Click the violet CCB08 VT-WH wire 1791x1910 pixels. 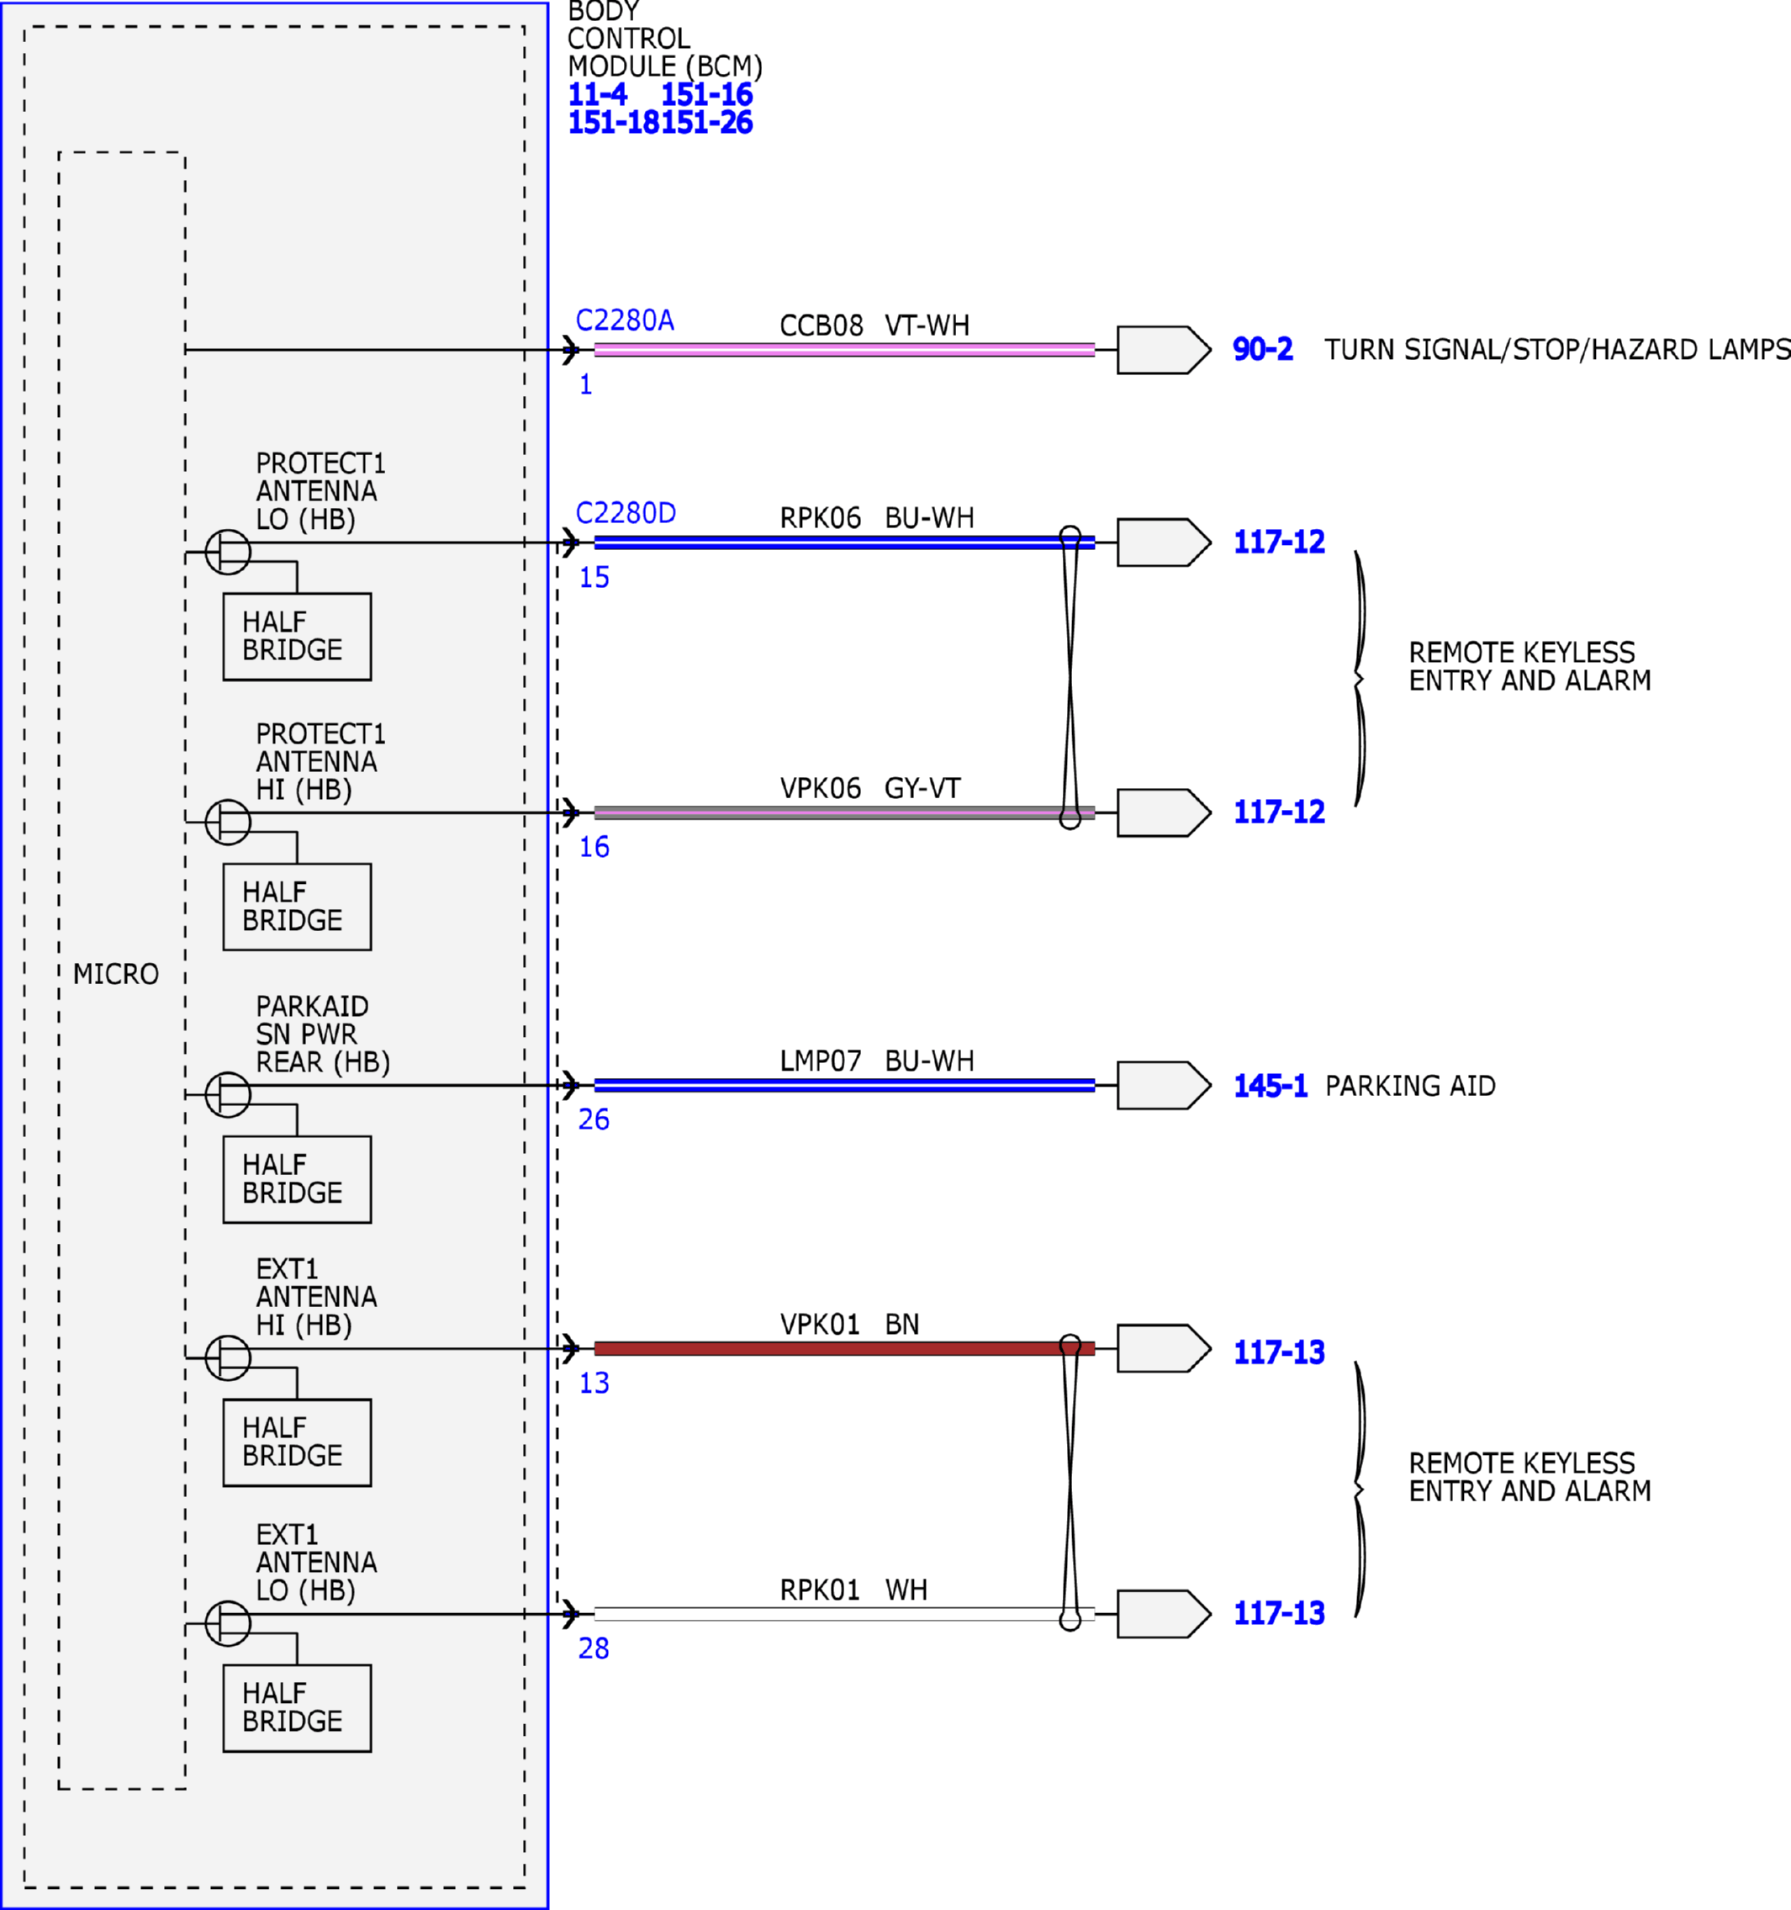click(x=844, y=350)
